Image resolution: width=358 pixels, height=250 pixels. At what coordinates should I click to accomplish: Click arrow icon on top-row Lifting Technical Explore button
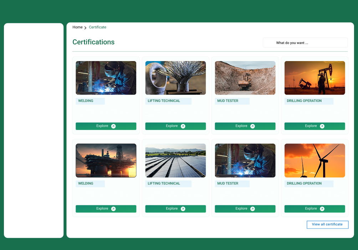[x=183, y=126]
